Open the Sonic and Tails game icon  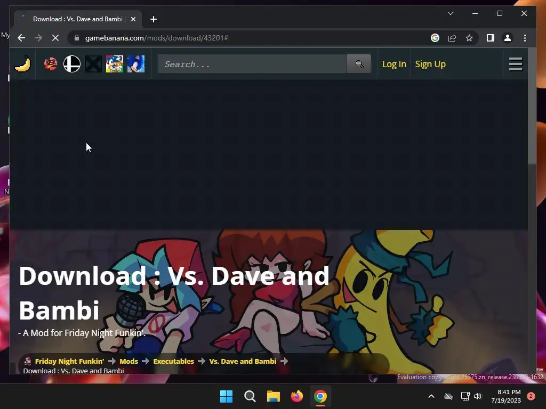[115, 64]
